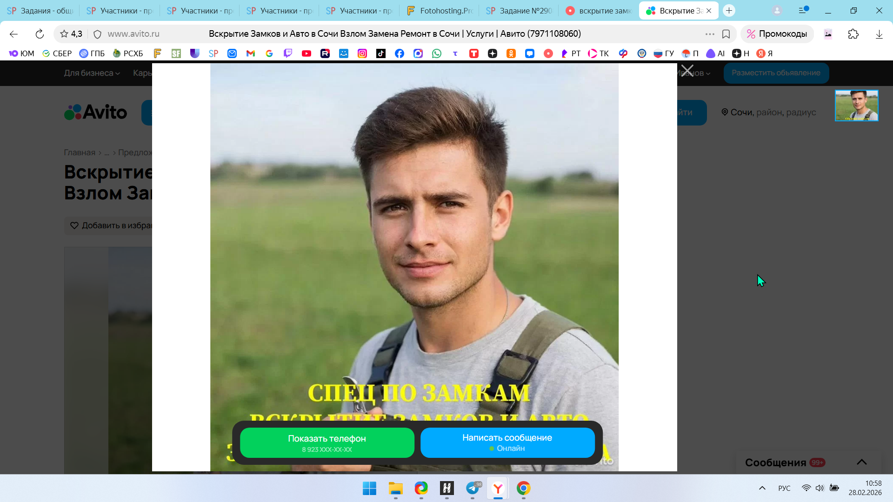This screenshot has height=502, width=893.
Task: Close the photo viewer overlay
Action: [687, 71]
